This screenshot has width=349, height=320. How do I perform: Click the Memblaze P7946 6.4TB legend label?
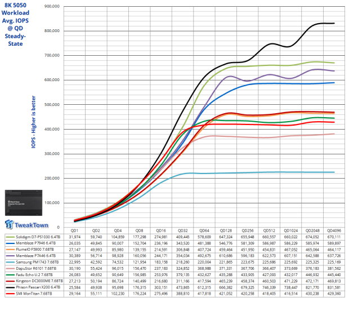point(36,243)
